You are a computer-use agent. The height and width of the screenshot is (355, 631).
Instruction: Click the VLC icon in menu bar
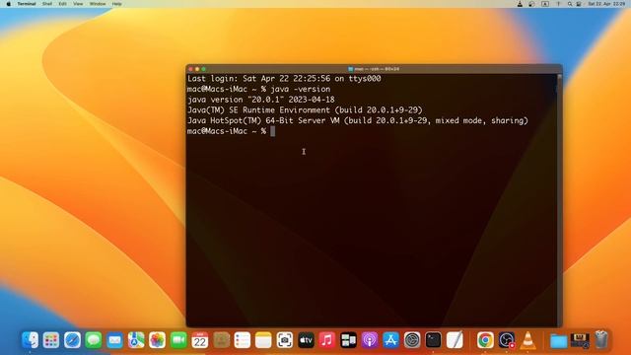click(x=520, y=4)
